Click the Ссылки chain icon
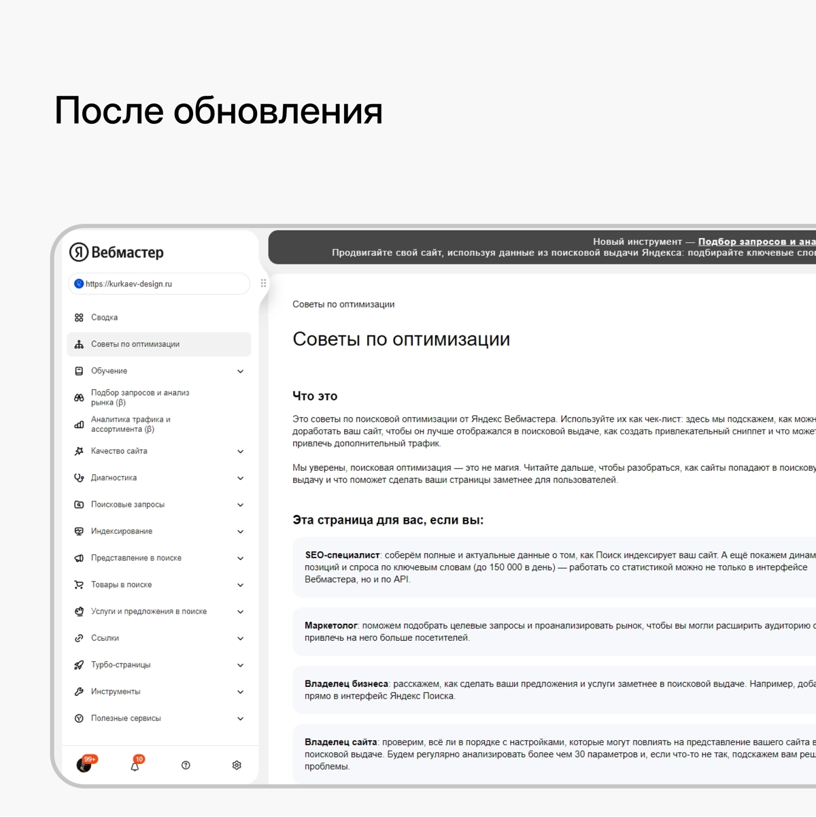 pyautogui.click(x=79, y=638)
